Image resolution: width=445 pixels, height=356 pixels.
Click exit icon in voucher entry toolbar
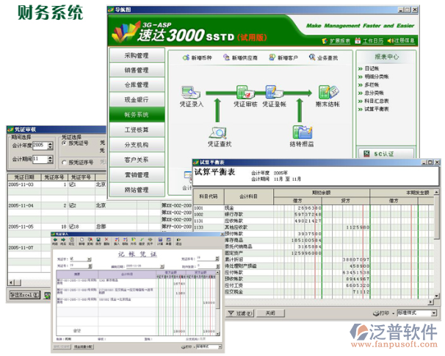[178, 241]
